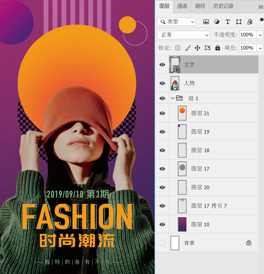Select the 图层 20 layer name
This screenshot has height=274, width=264.
(200, 187)
